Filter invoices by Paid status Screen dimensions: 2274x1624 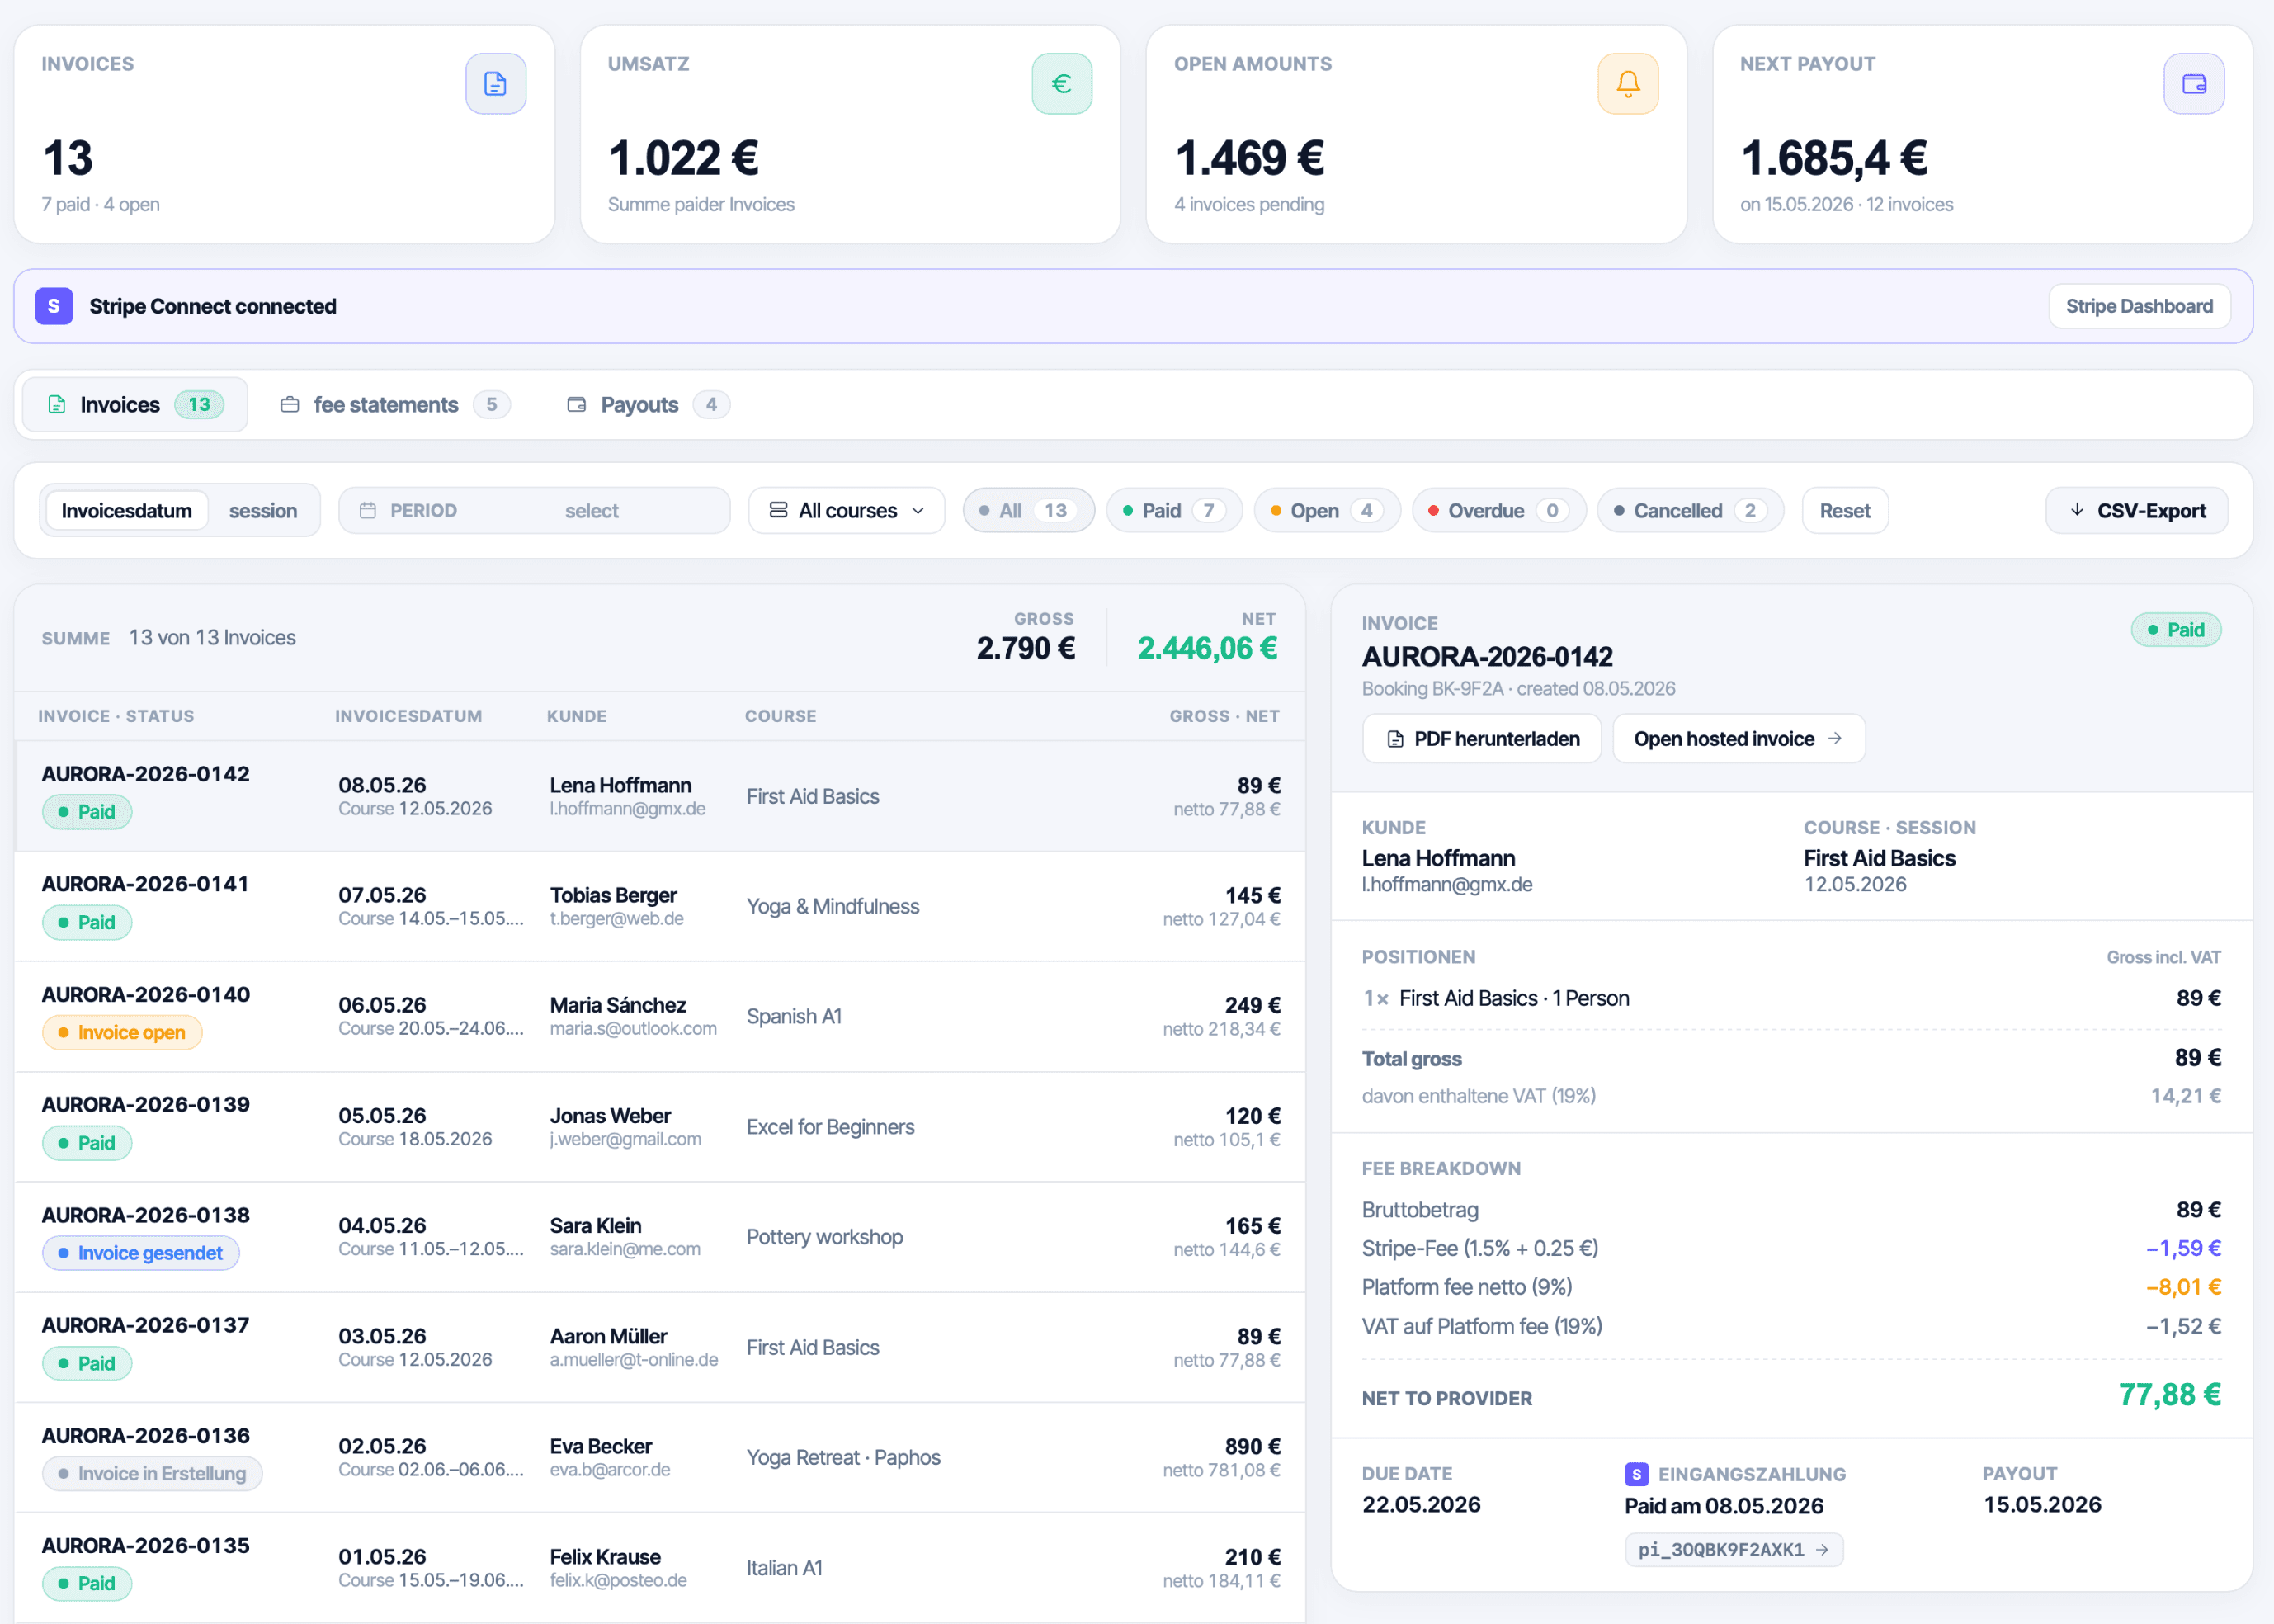(x=1174, y=511)
